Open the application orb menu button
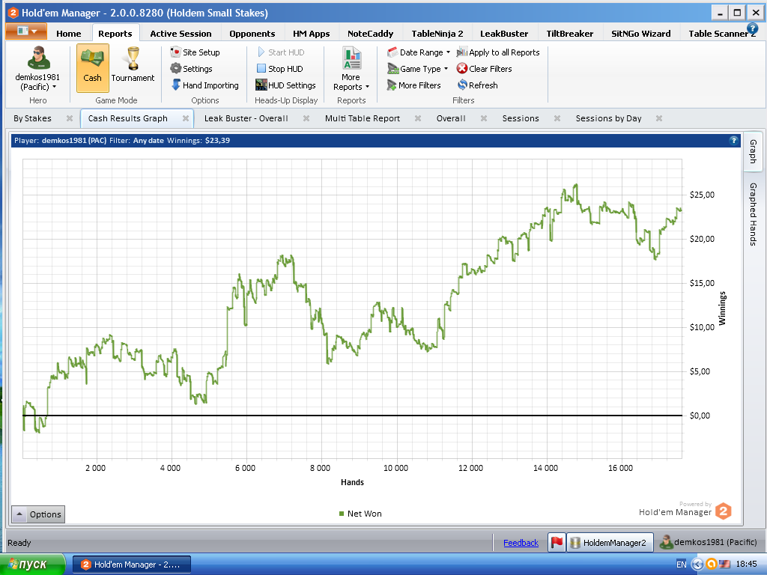This screenshot has height=575, width=767. point(26,31)
